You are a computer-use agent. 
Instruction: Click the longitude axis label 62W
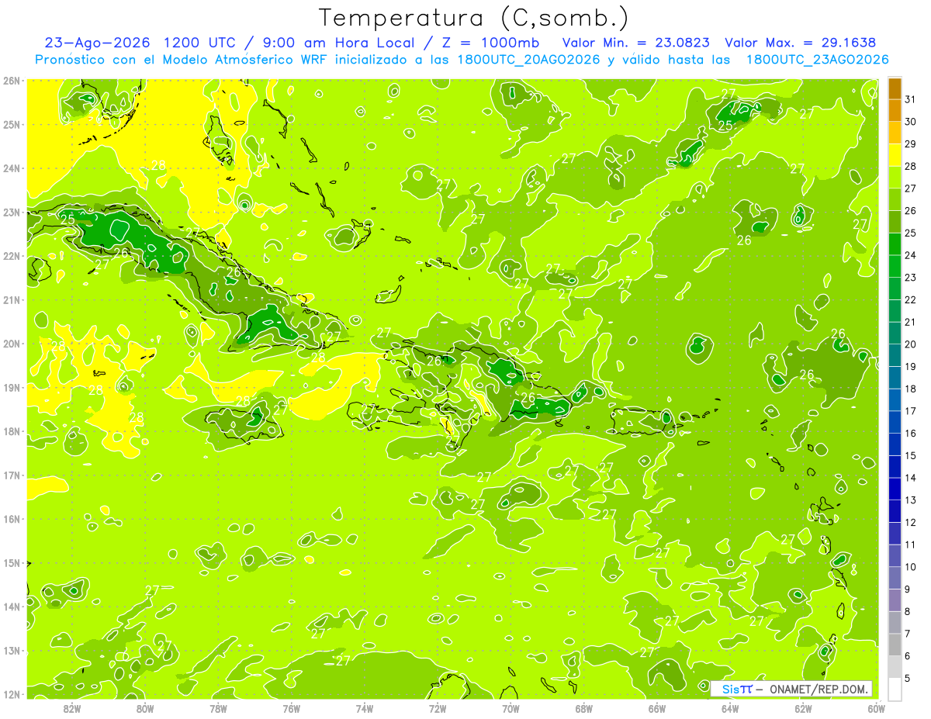click(803, 708)
